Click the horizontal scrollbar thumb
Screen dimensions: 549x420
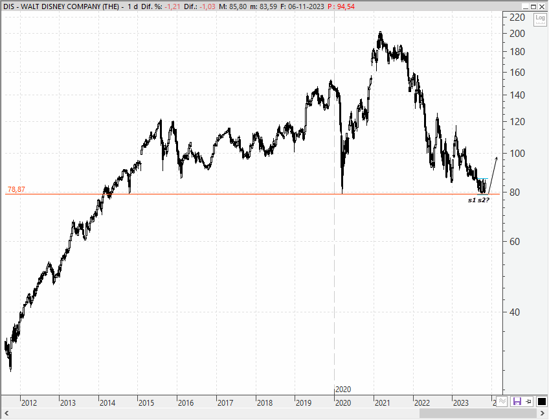(477, 414)
